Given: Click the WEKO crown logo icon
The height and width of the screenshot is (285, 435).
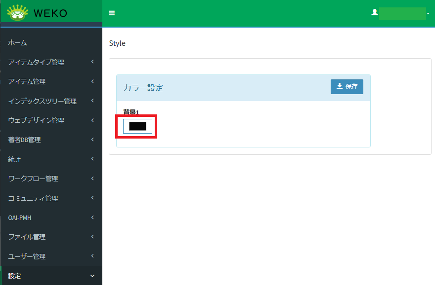Looking at the screenshot, I should 18,13.
